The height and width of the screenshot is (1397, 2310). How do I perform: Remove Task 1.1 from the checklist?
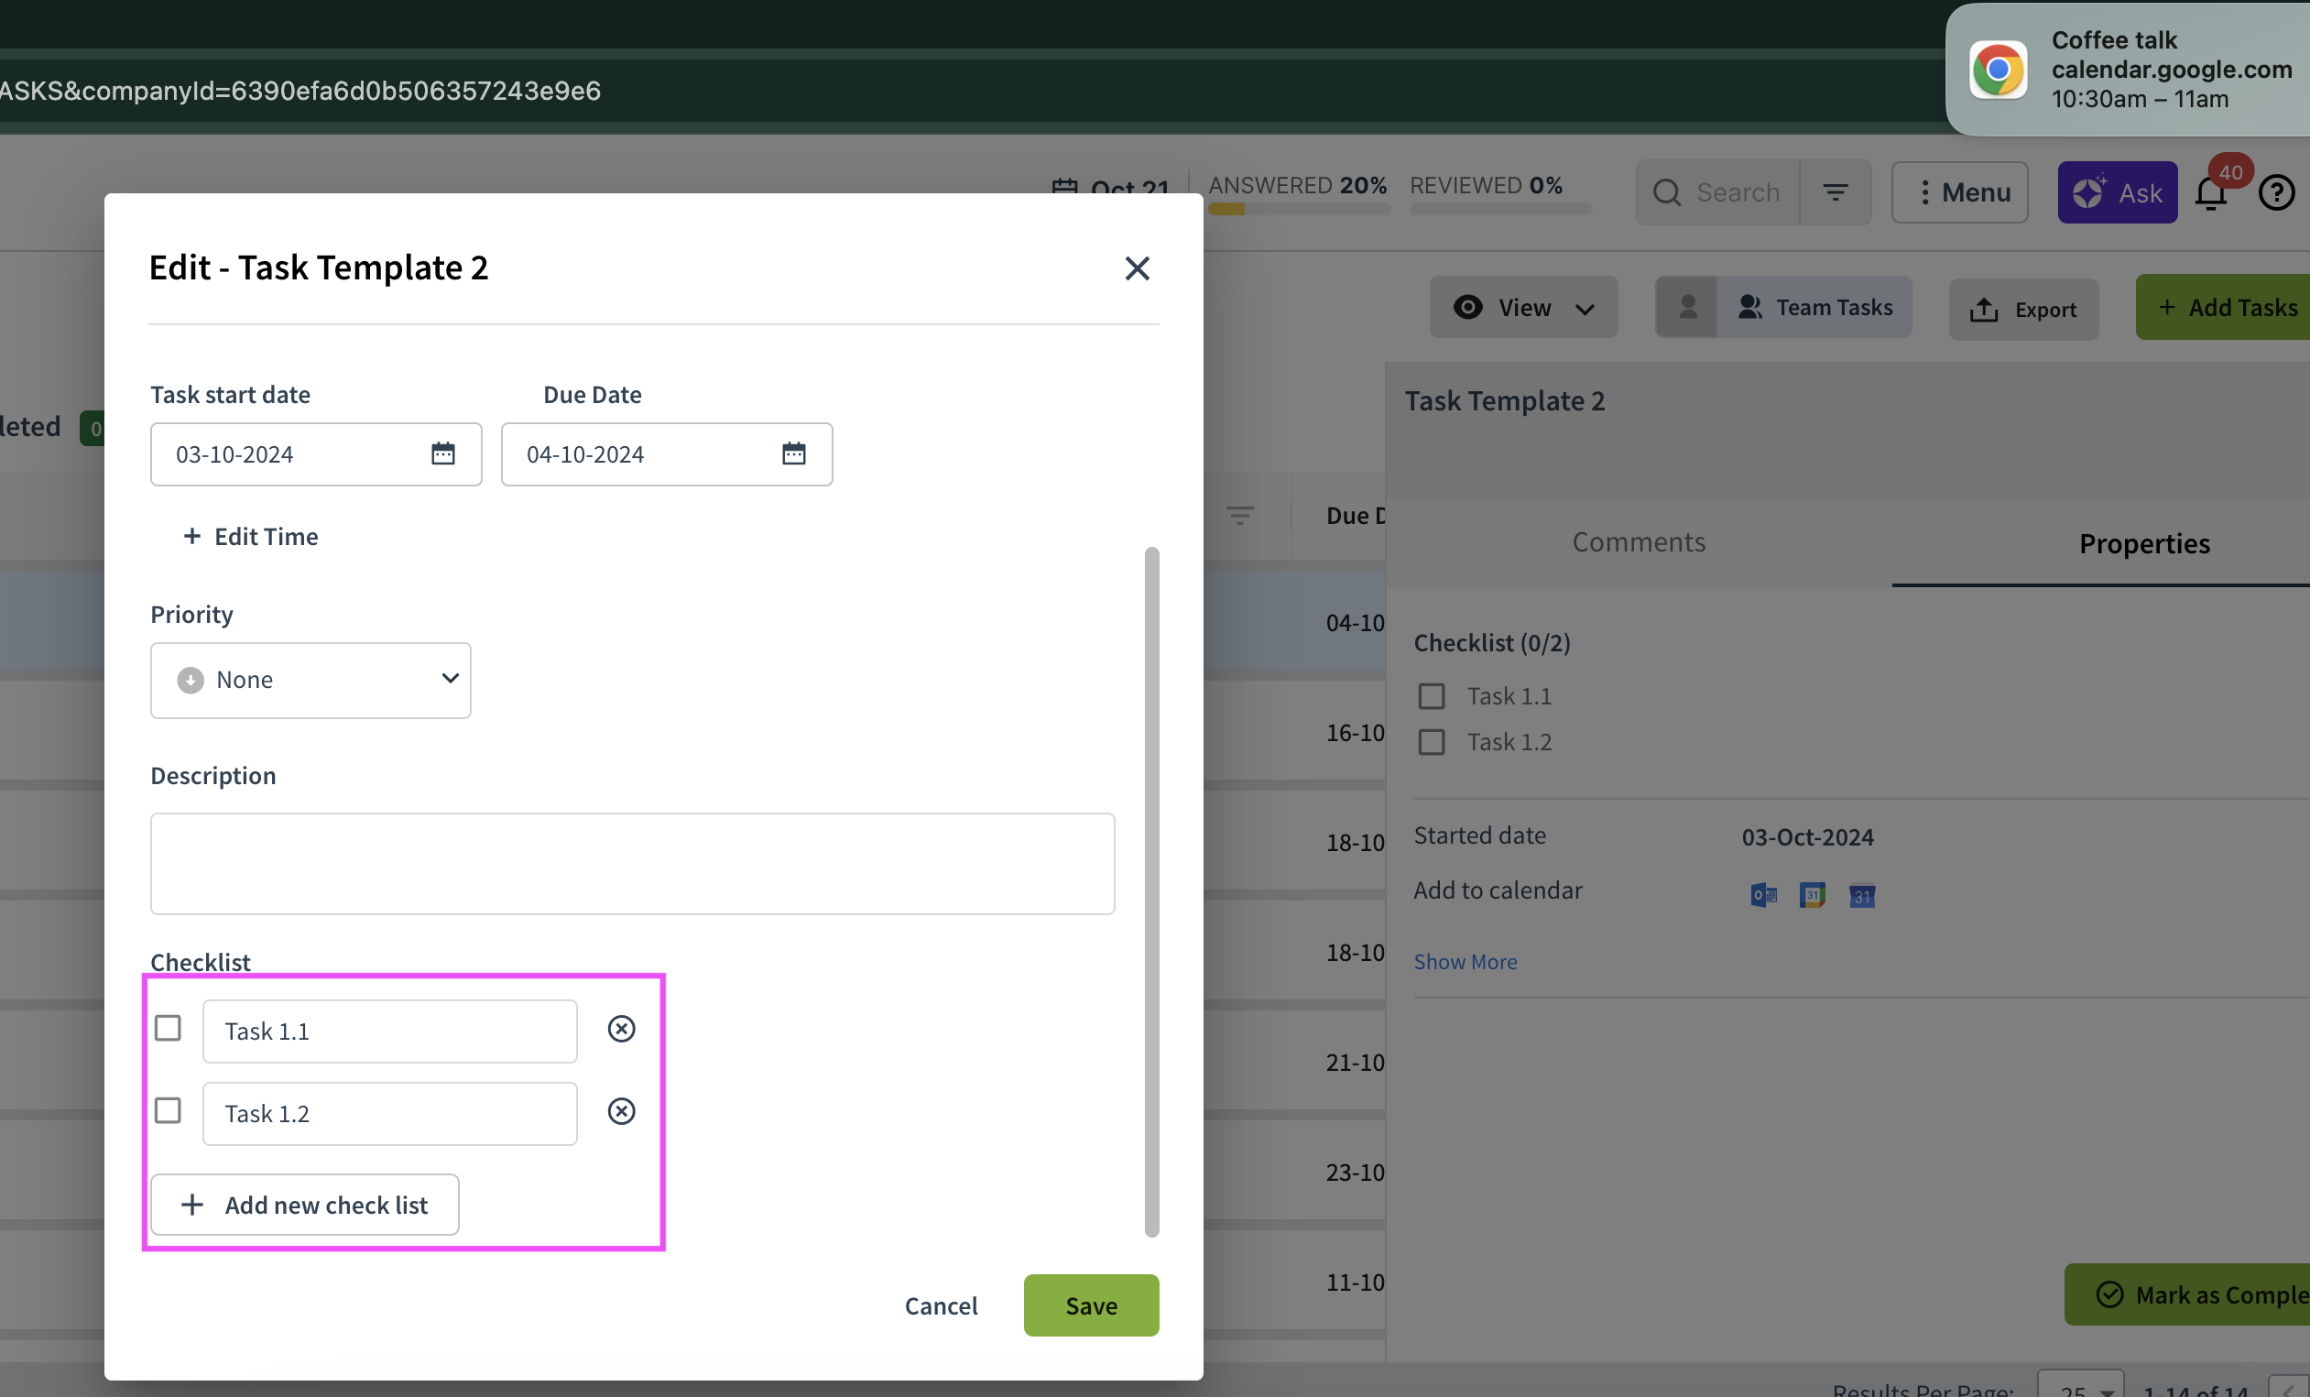pos(622,1029)
